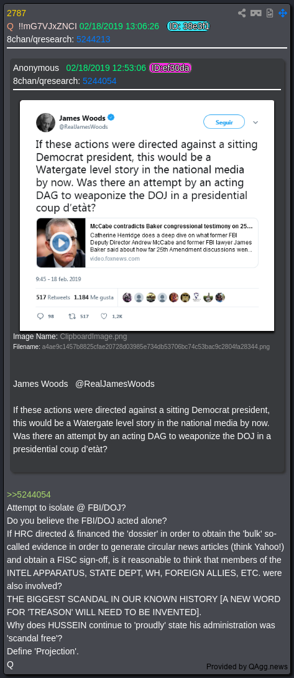Click the video.foxnews.com link card title
Screen dimensions: 294x678
click(x=171, y=226)
